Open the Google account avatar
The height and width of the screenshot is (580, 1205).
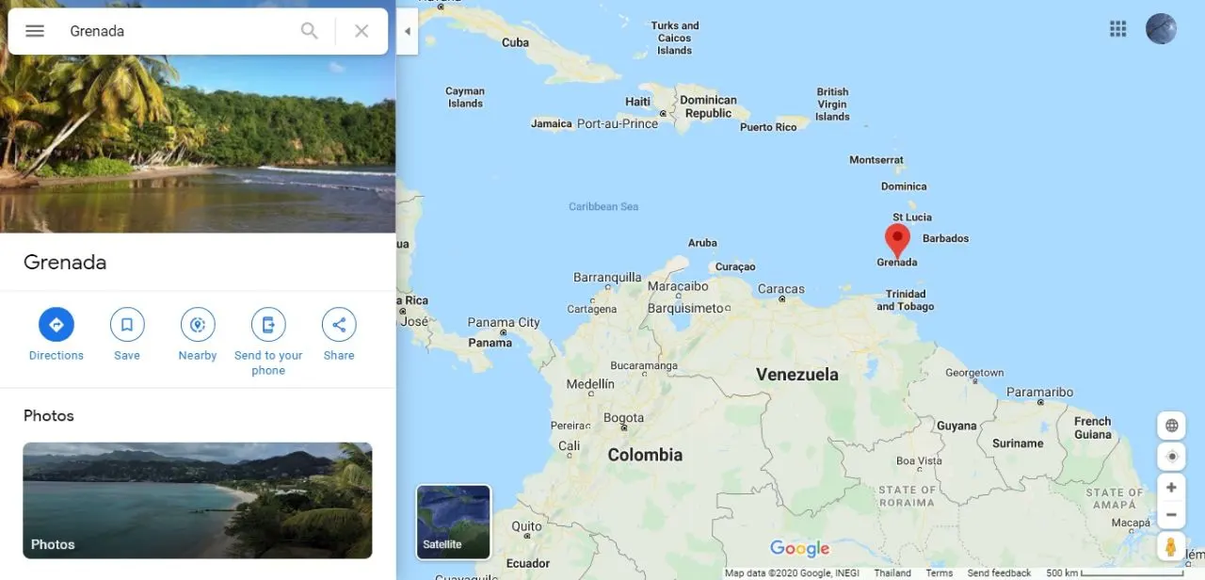(1162, 28)
